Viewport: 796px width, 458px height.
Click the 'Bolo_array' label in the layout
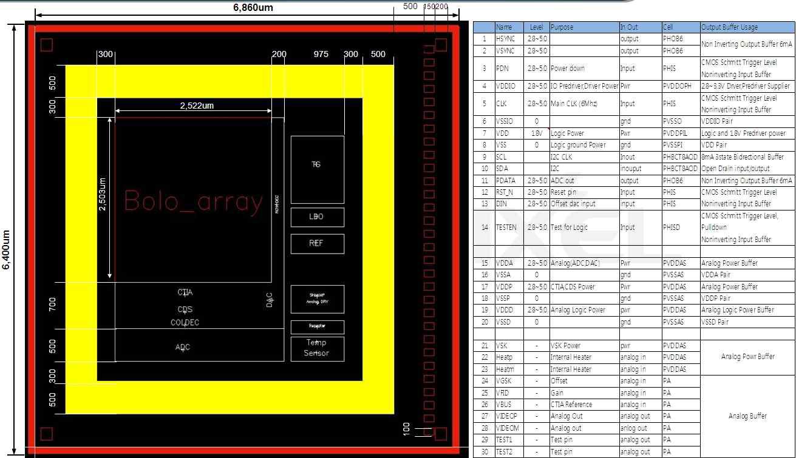[x=194, y=201]
